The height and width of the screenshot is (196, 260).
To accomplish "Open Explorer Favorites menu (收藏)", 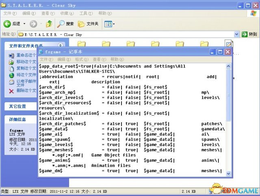I will click(x=67, y=13).
